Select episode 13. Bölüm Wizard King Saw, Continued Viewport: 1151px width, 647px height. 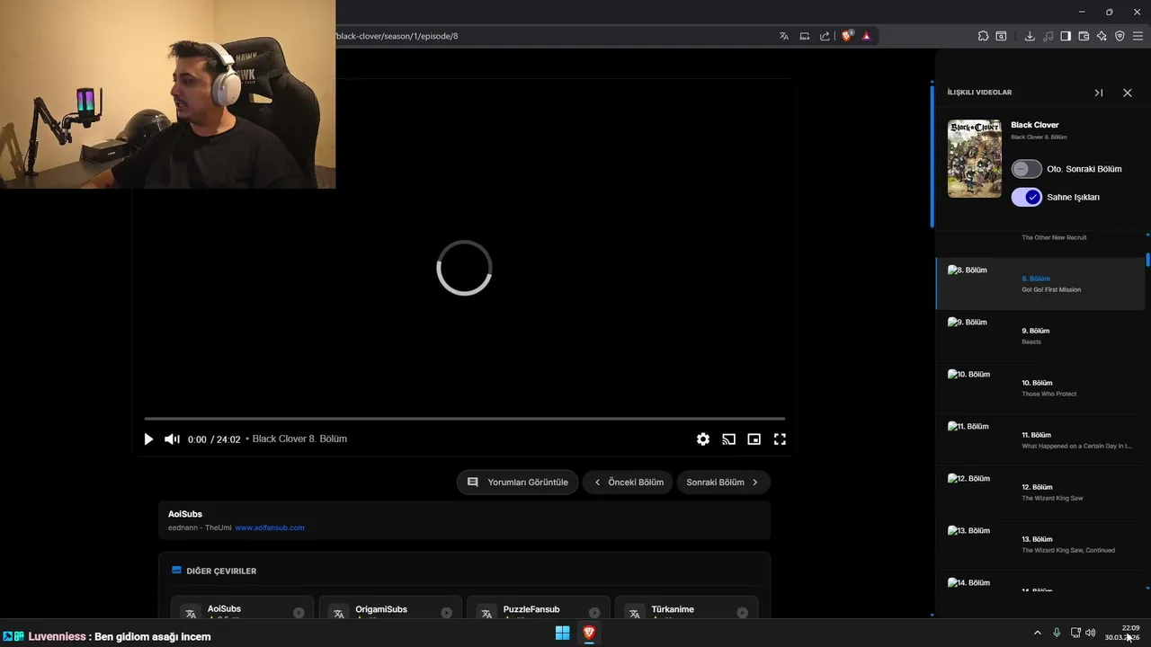coord(1040,545)
